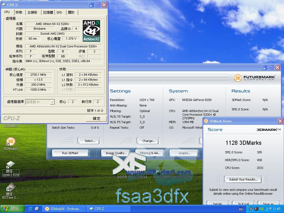This screenshot has width=284, height=213.
Task: Click the Run 3DMark button
Action: 70,153
